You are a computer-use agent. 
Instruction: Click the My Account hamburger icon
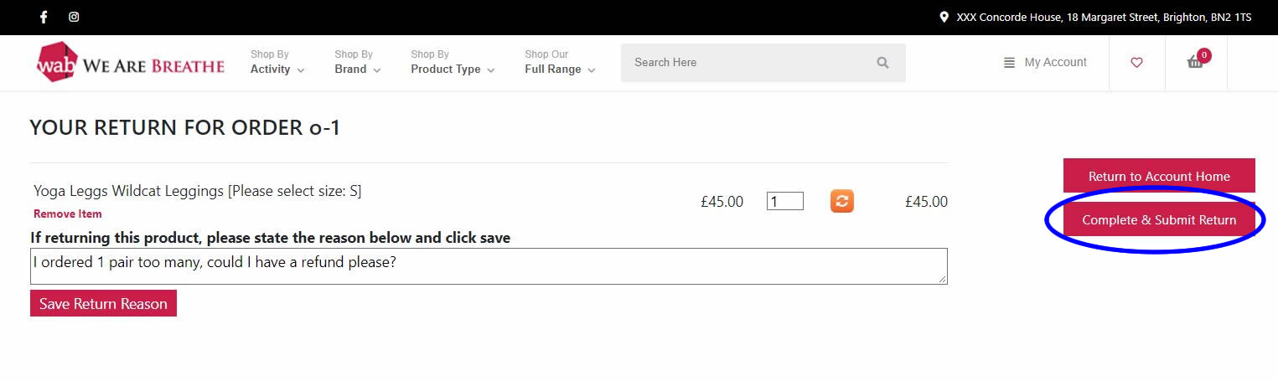tap(1009, 63)
